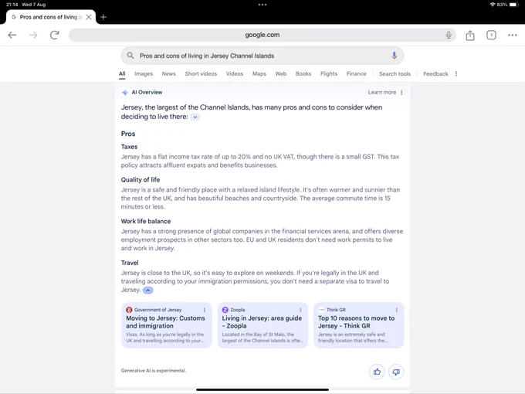Open more options next to Feedback
The height and width of the screenshot is (394, 525).
tap(456, 73)
